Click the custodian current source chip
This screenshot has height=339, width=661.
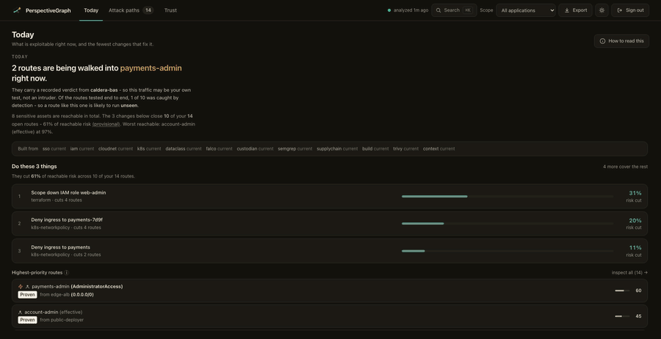click(255, 149)
